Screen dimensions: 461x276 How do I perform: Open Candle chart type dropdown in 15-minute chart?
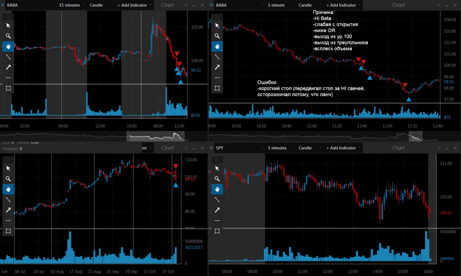point(101,5)
